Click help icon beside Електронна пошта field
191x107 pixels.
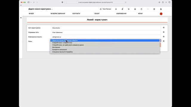tap(164, 37)
